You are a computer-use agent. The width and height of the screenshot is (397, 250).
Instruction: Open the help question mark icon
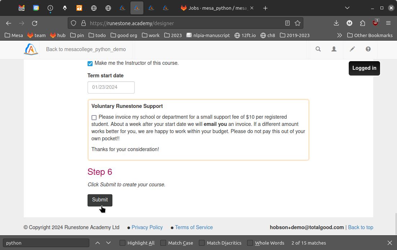point(368,49)
